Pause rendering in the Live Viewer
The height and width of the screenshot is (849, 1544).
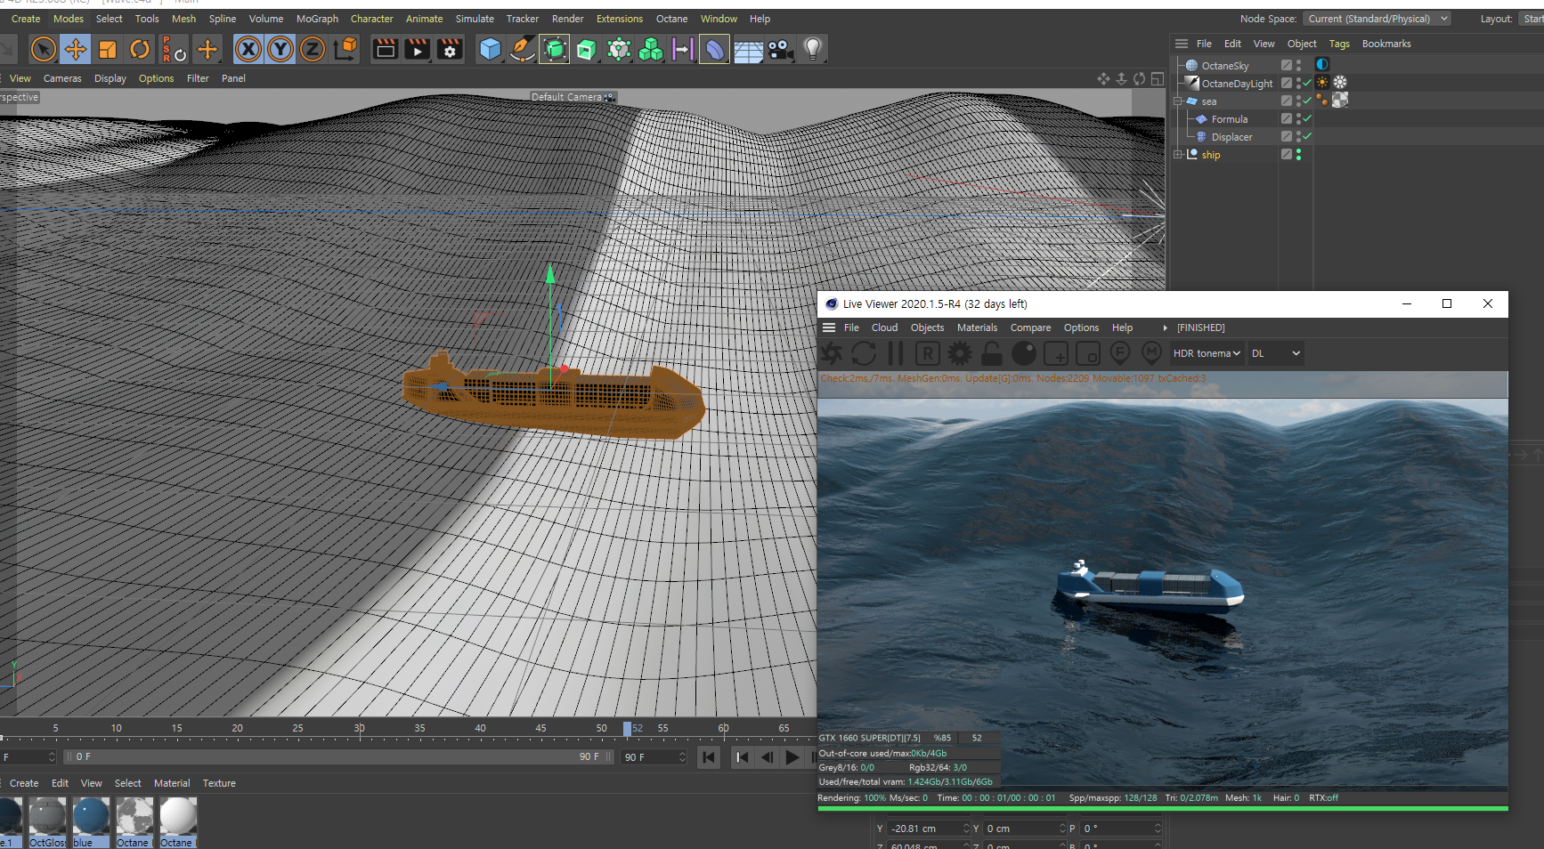(896, 354)
